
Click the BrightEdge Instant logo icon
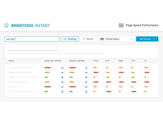tap(7, 25)
